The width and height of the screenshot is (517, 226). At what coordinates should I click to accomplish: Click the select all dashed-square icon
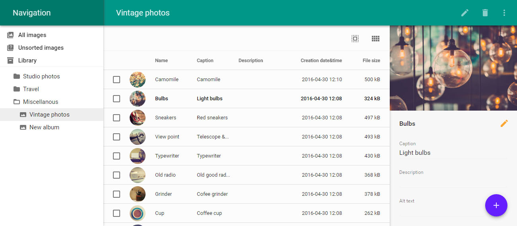(355, 39)
